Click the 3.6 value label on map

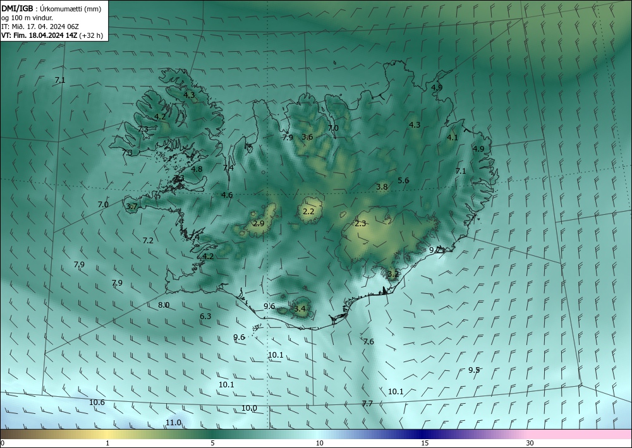(308, 137)
